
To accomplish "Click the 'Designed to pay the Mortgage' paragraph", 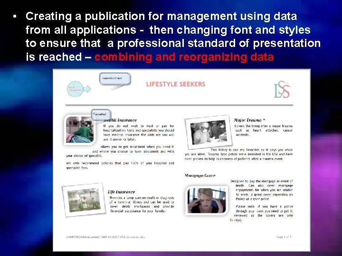I will coord(262,190).
